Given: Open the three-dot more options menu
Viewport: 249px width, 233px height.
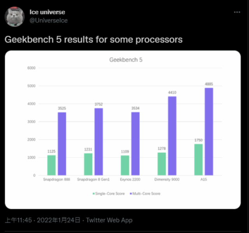Looking at the screenshot, I should [x=237, y=12].
